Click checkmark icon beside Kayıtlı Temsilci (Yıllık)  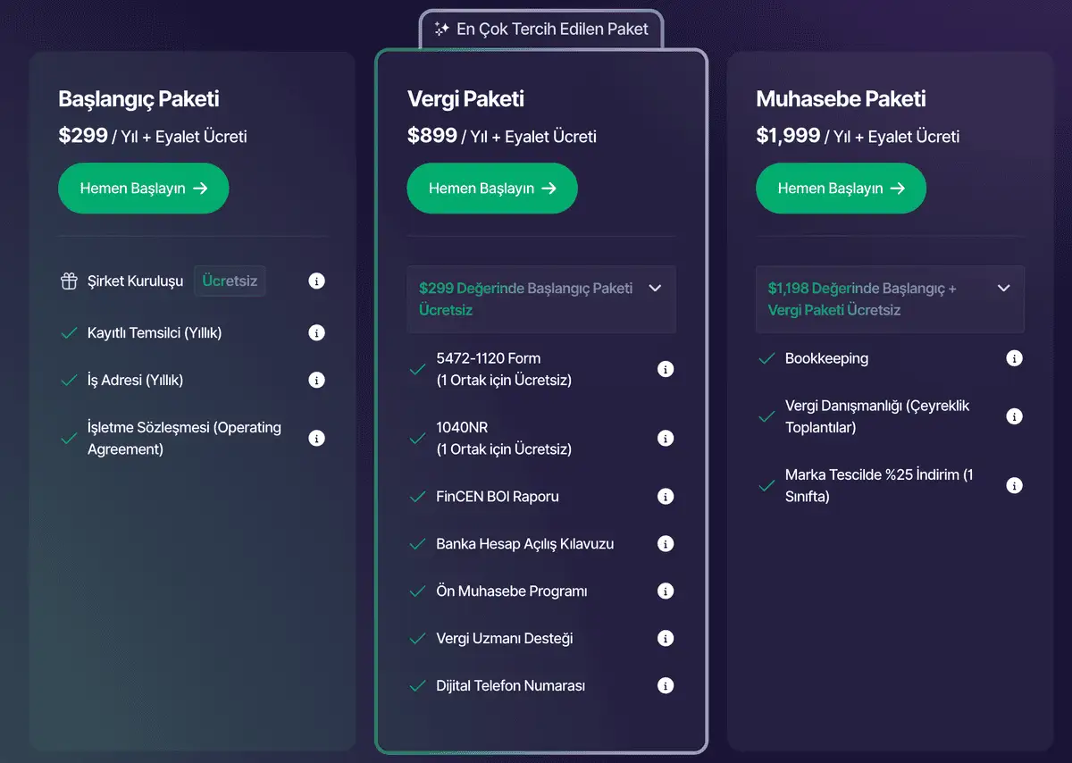68,332
